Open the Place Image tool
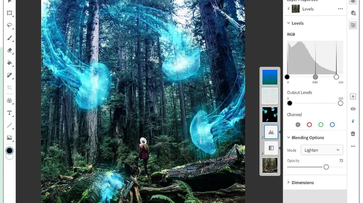 (x=10, y=138)
